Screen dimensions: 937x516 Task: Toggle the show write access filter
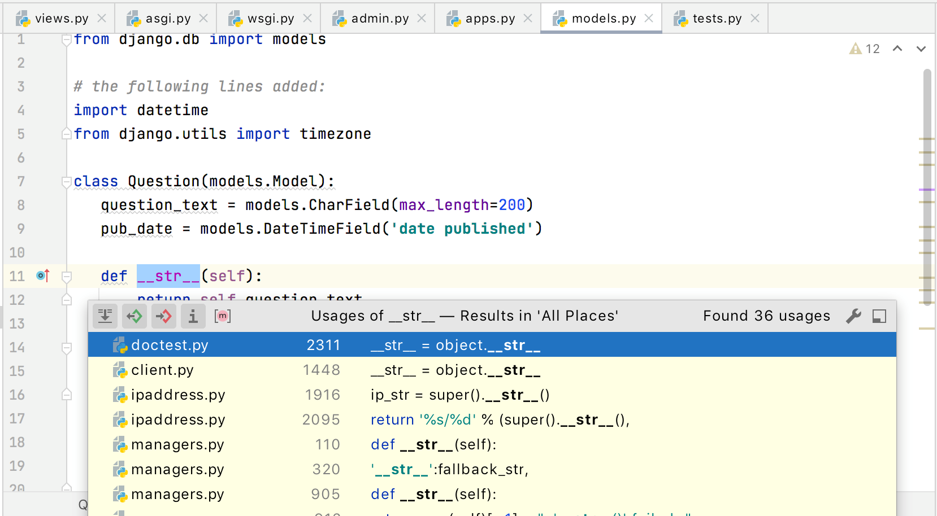(164, 316)
